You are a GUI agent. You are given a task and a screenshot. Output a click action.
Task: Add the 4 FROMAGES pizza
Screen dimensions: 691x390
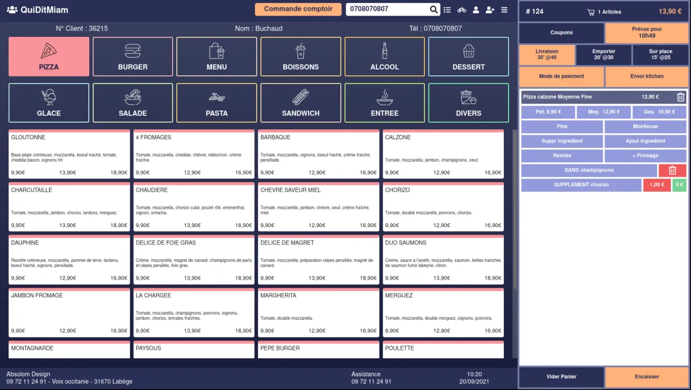tap(194, 154)
